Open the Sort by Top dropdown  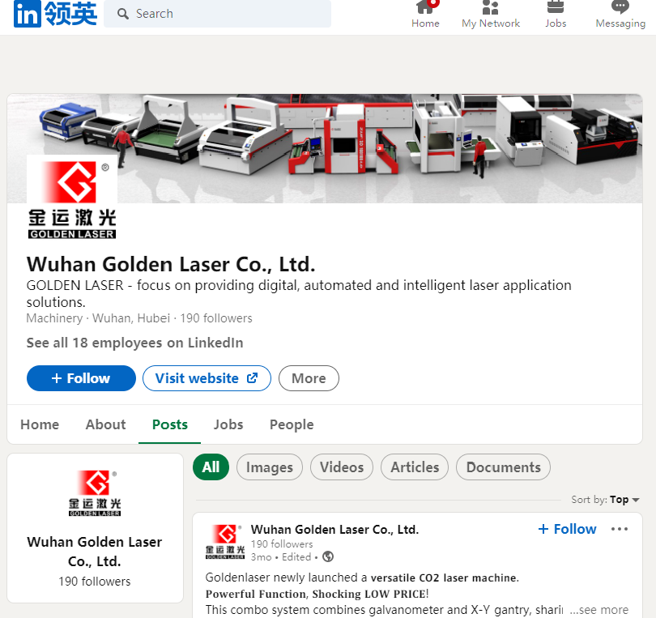point(605,500)
